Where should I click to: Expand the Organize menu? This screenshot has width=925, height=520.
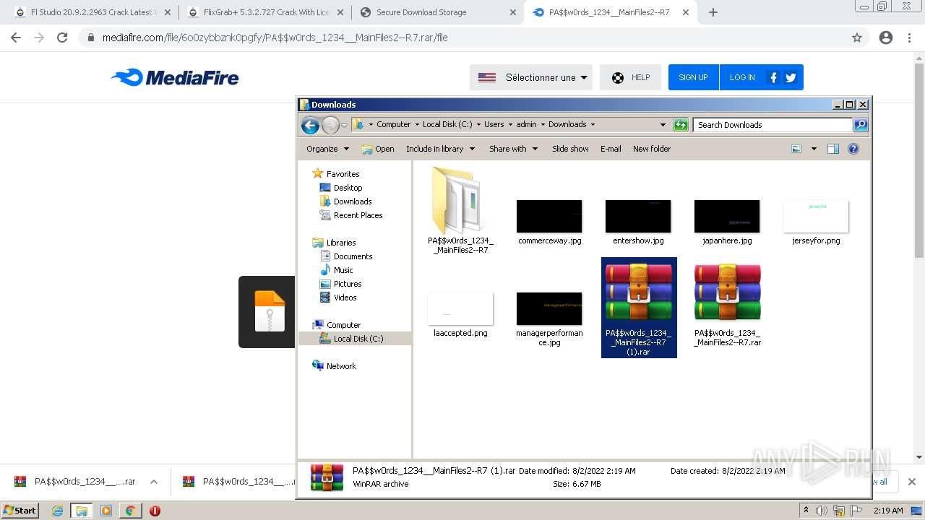point(327,149)
